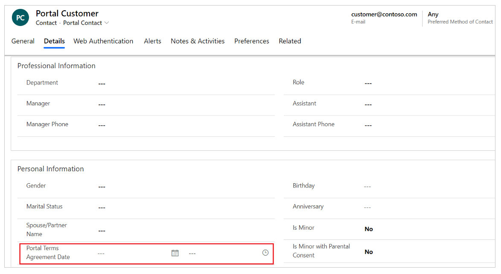Click the PC contact avatar icon
This screenshot has width=501, height=274.
pyautogui.click(x=20, y=18)
